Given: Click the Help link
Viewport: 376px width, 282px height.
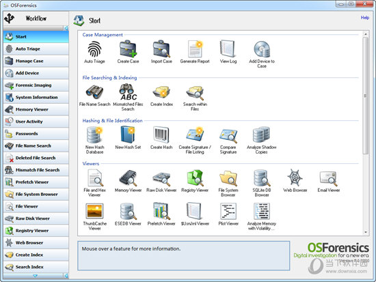Looking at the screenshot, I should coord(365,18).
